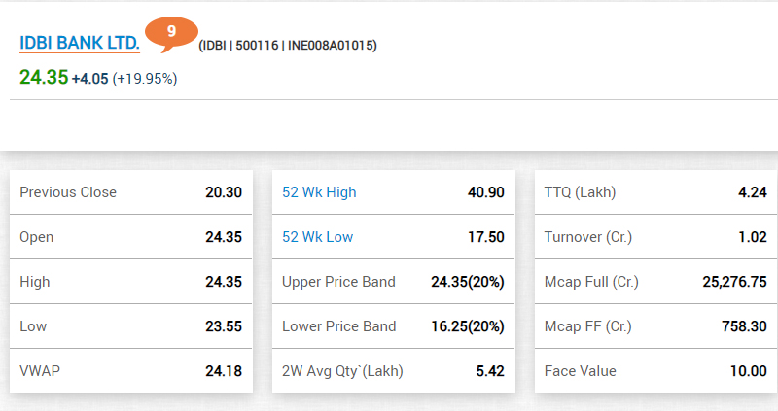
Task: Click the Low value 23.55
Action: (224, 326)
